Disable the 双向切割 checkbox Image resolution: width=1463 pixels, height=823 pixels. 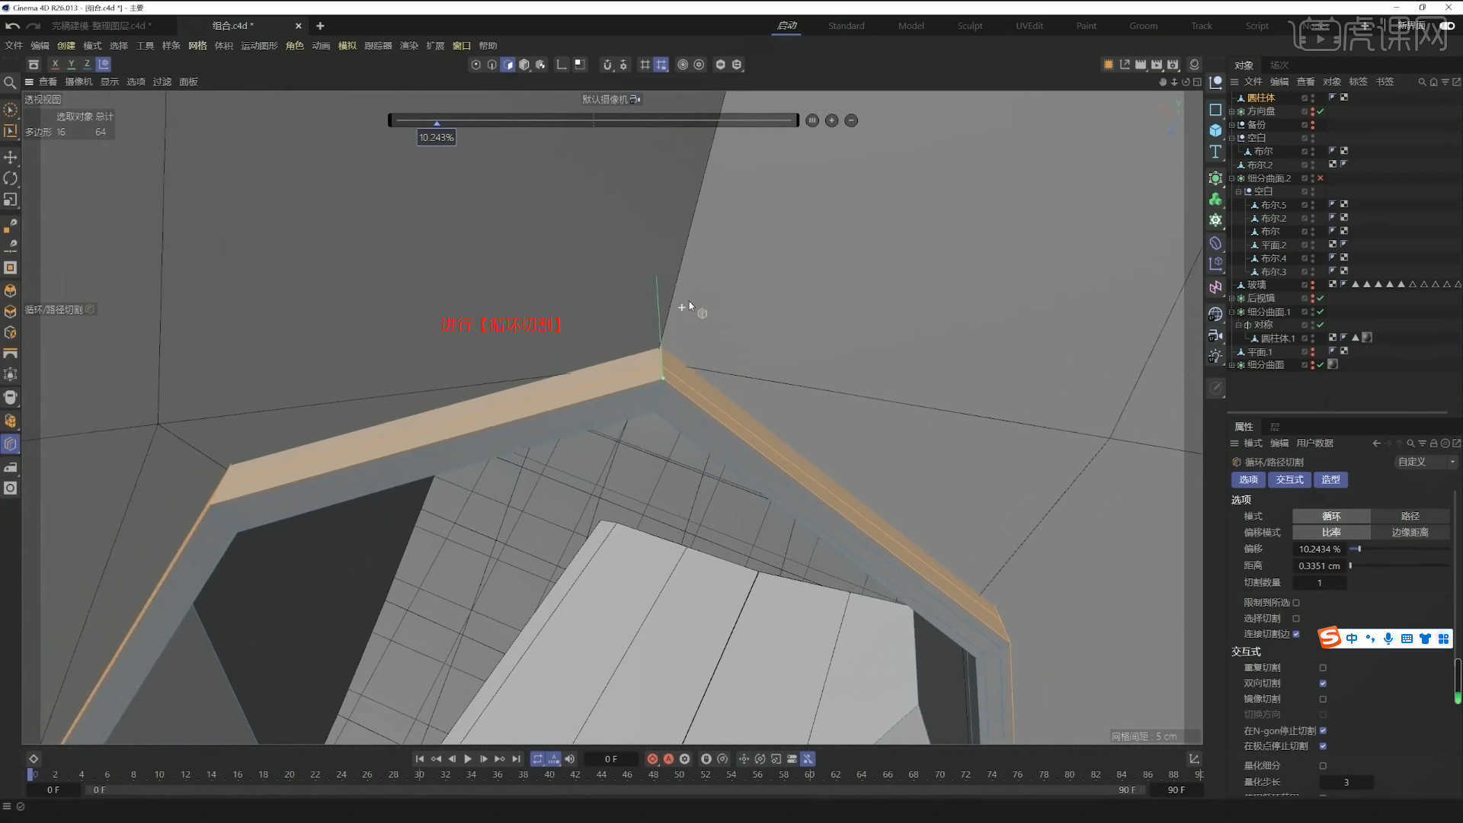click(x=1324, y=684)
